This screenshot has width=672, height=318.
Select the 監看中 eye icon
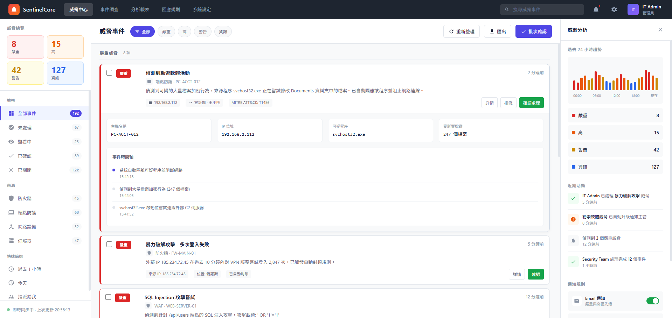click(11, 142)
